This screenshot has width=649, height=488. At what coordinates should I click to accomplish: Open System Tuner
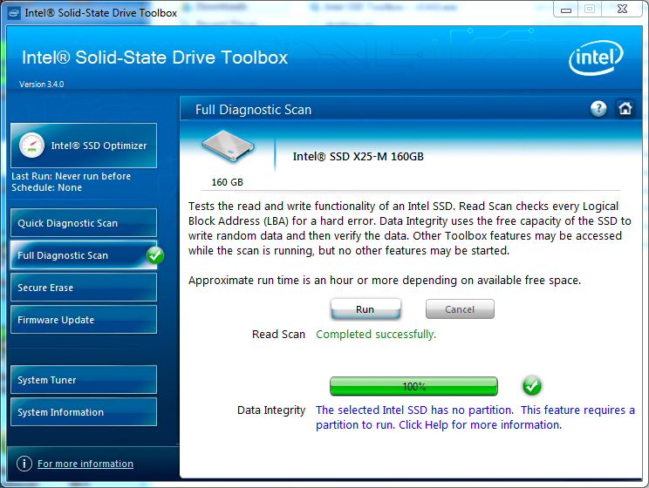84,380
